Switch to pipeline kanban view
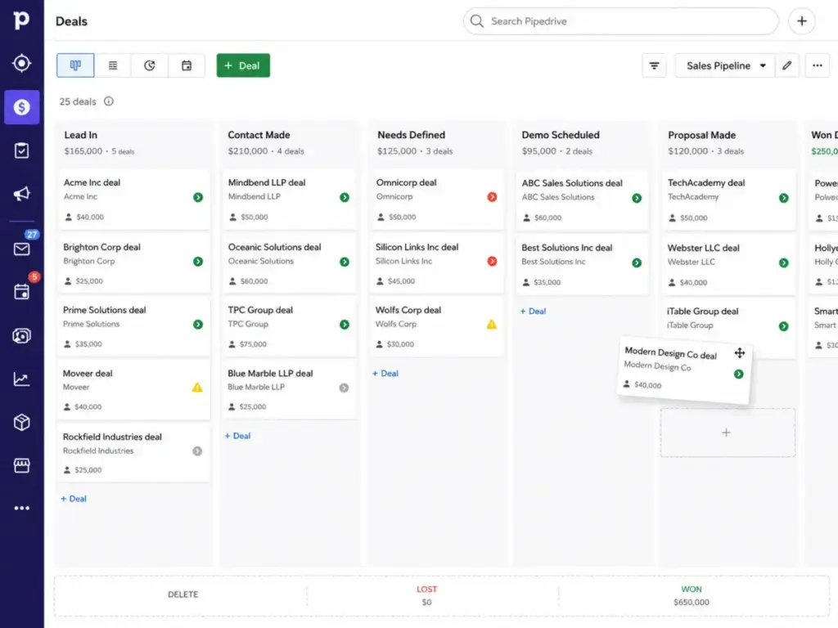 [75, 65]
